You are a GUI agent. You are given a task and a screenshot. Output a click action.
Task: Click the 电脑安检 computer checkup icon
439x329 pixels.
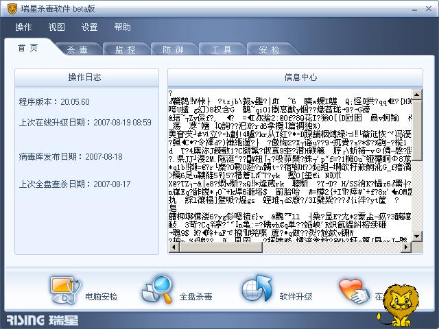click(66, 291)
